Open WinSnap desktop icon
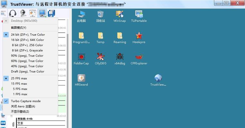The image size is (245, 128). (120, 16)
